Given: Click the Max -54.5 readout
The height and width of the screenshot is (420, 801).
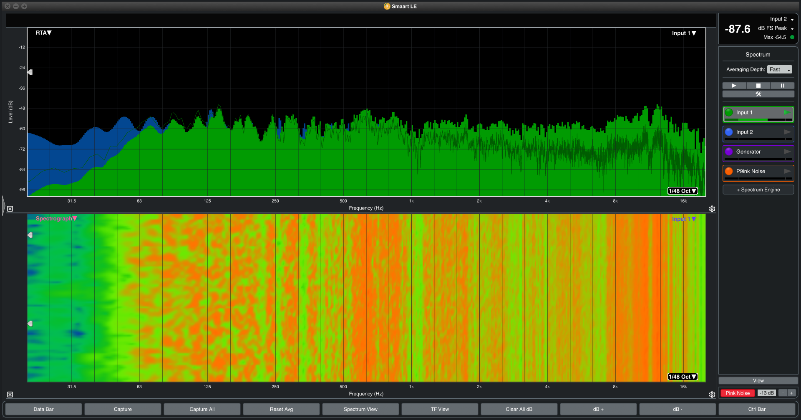Looking at the screenshot, I should 775,38.
